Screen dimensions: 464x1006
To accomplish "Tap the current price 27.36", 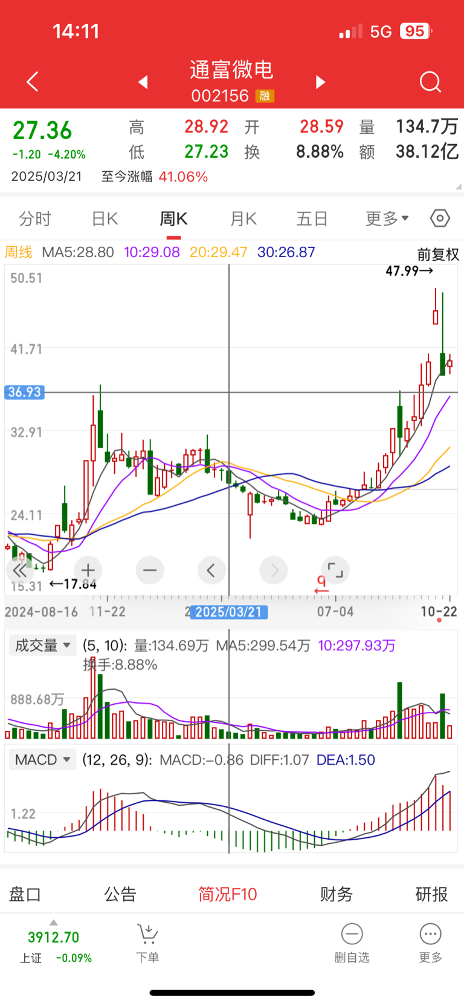I will tap(42, 130).
